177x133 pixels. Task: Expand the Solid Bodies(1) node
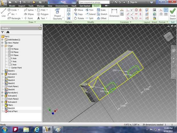pyautogui.click(x=2, y=39)
